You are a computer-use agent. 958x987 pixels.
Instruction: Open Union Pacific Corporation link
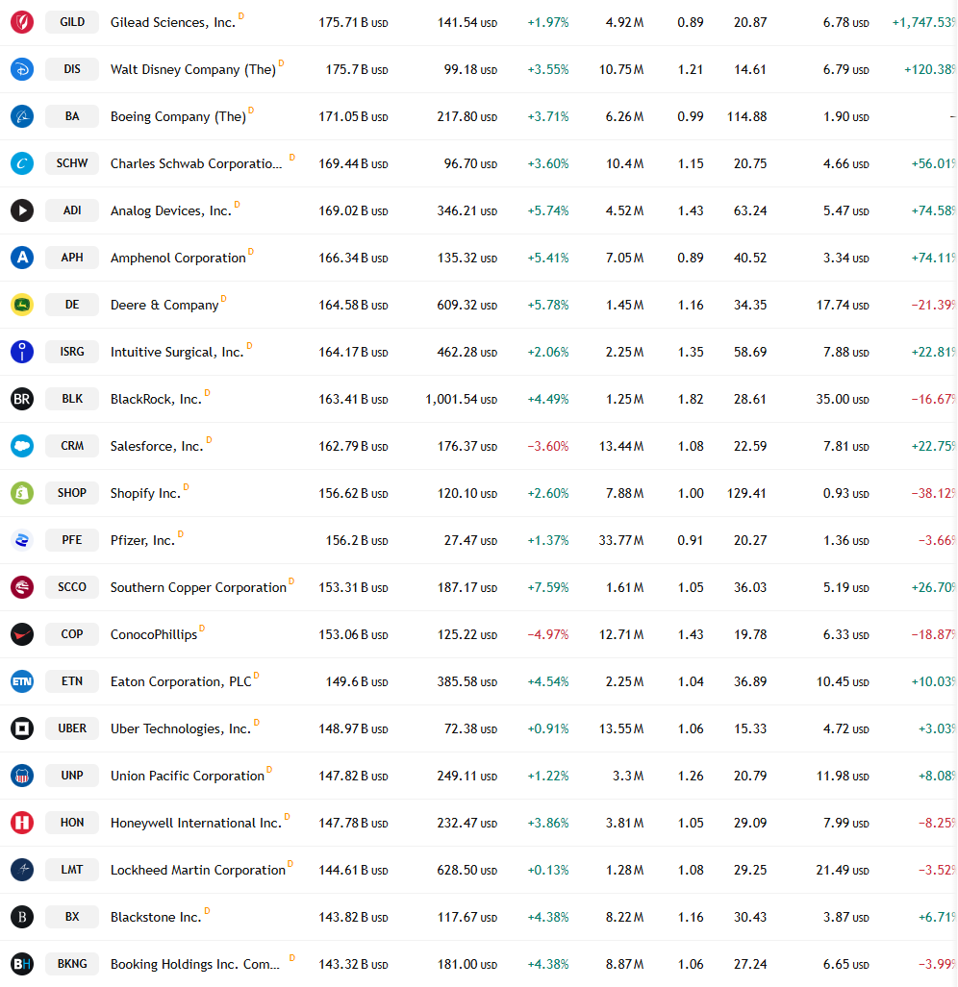[x=187, y=777]
